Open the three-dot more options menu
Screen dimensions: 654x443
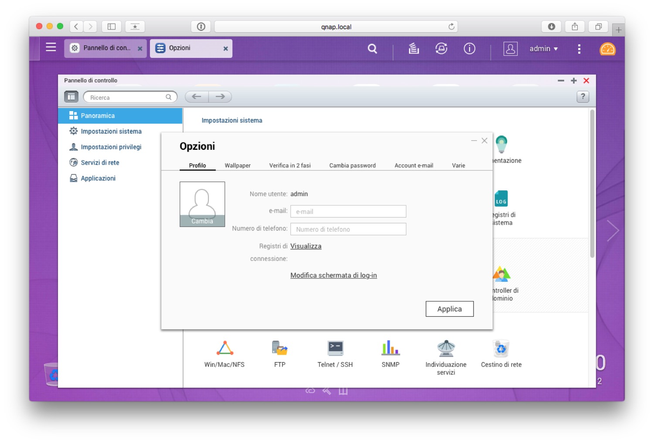579,49
